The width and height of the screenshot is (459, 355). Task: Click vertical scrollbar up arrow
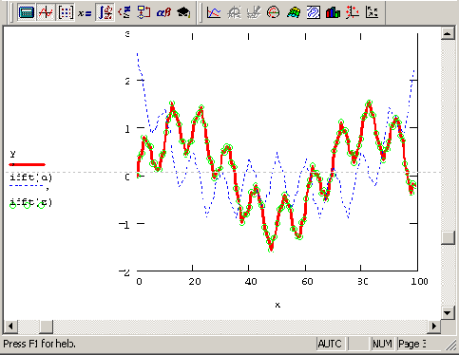(448, 33)
